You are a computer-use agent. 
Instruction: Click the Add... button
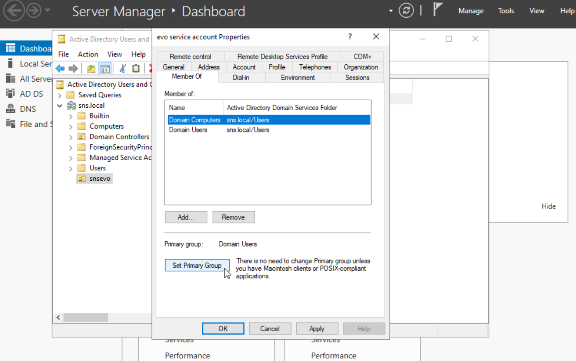pyautogui.click(x=186, y=217)
